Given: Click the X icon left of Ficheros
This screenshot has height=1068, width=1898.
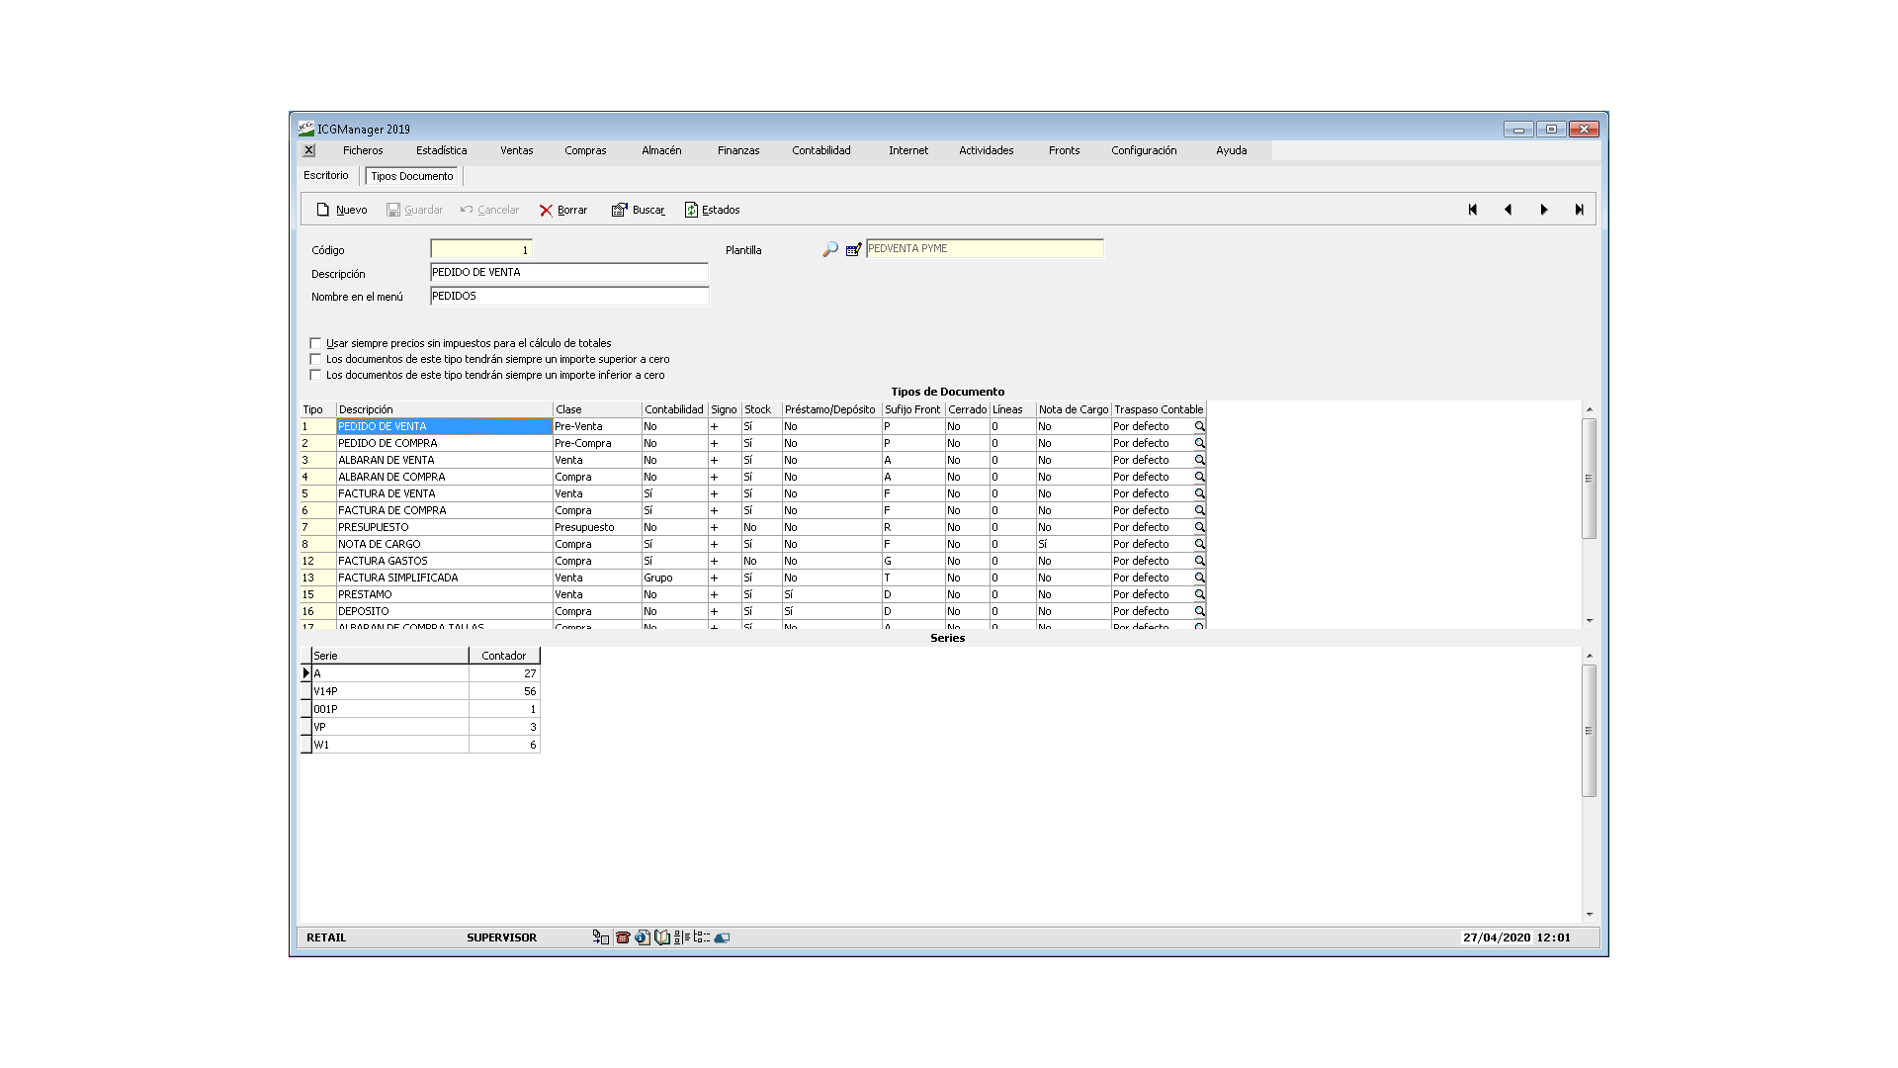Looking at the screenshot, I should click(309, 150).
